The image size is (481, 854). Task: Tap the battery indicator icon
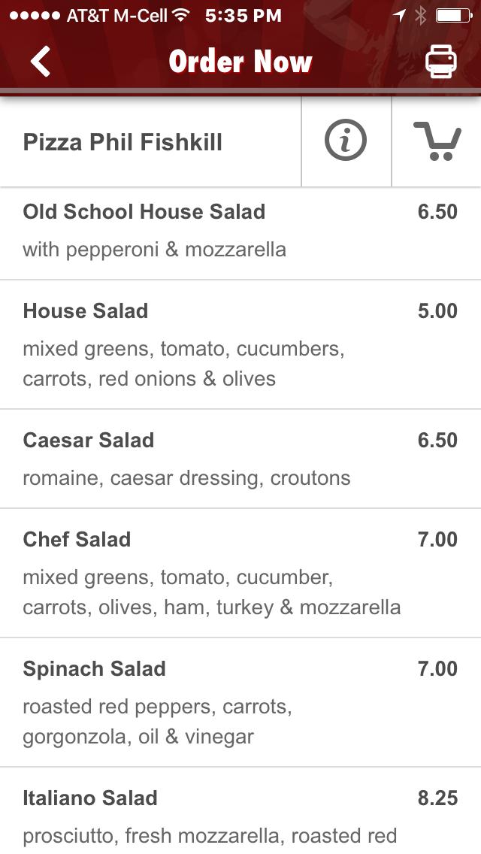pos(453,15)
